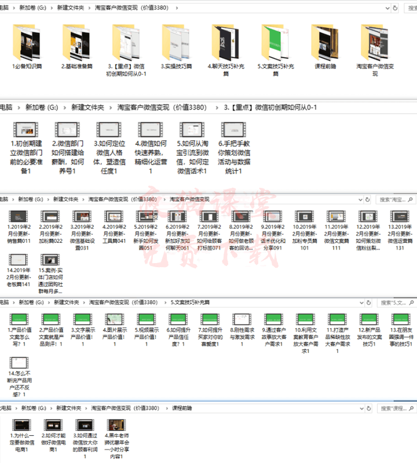The width and height of the screenshot is (417, 463).
Task: Click 新加卷 (G:) breadcrumb in 课程前瞻 window
Action: [34, 408]
